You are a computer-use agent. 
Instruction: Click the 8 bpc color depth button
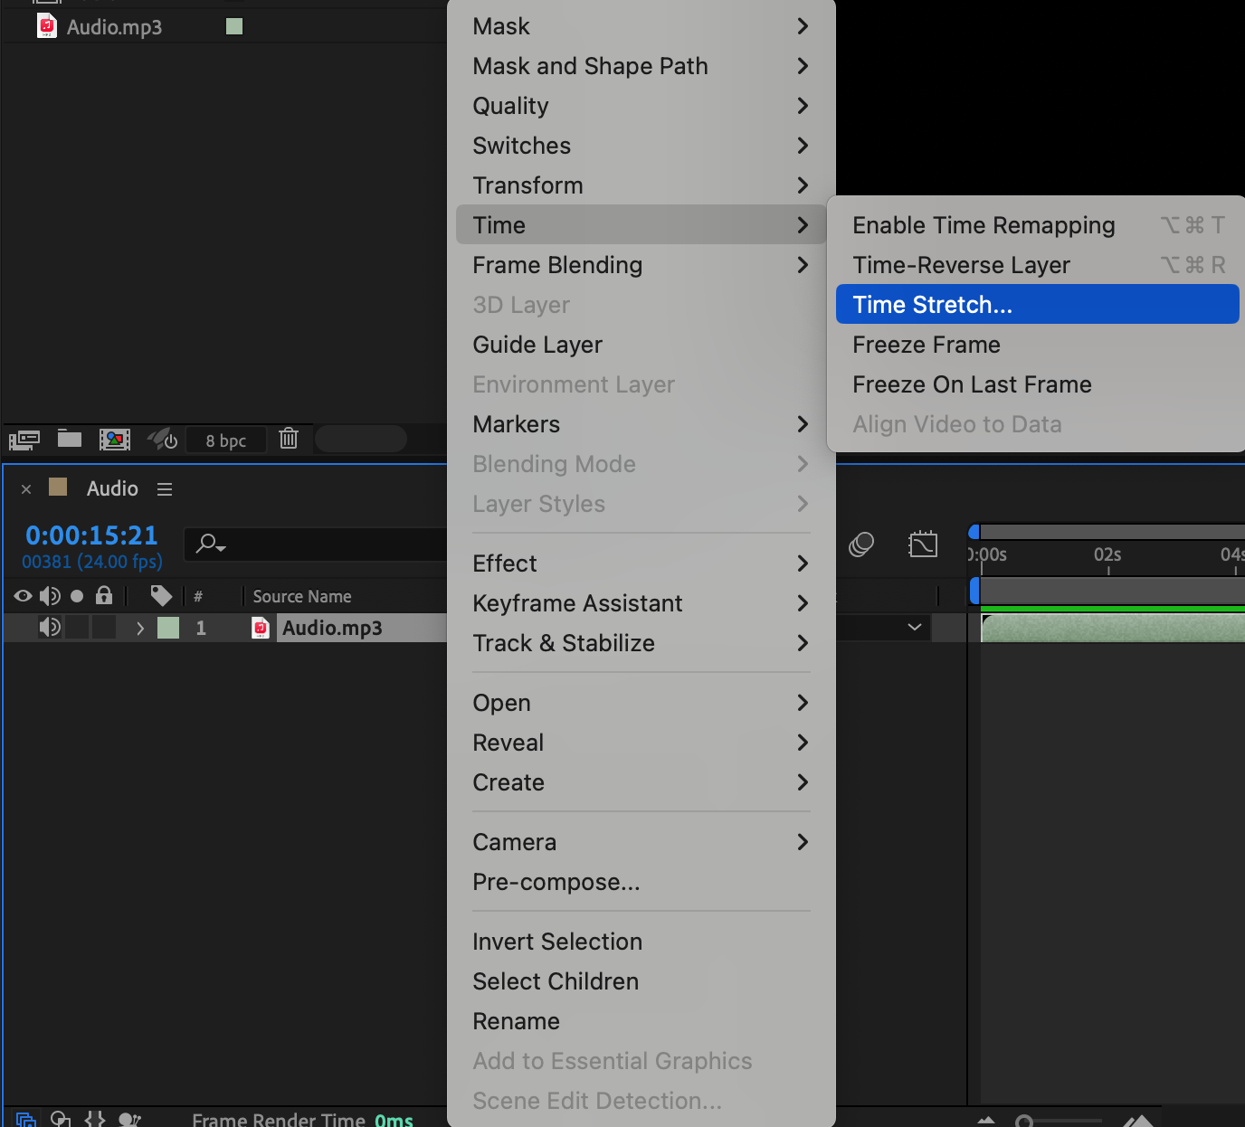(226, 440)
